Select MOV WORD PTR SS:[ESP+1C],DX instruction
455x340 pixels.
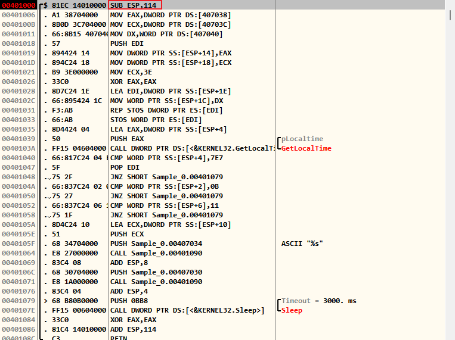pyautogui.click(x=166, y=101)
